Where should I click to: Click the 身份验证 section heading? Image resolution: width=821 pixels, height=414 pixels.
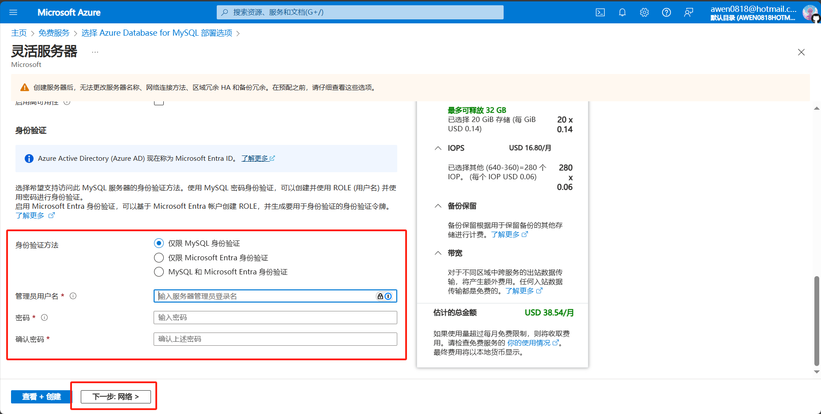point(31,130)
